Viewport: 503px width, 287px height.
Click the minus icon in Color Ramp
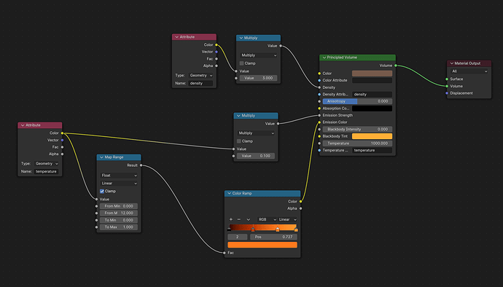(238, 219)
